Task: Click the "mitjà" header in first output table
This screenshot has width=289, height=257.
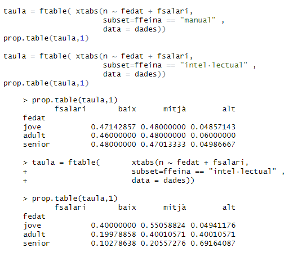Action: click(x=175, y=109)
